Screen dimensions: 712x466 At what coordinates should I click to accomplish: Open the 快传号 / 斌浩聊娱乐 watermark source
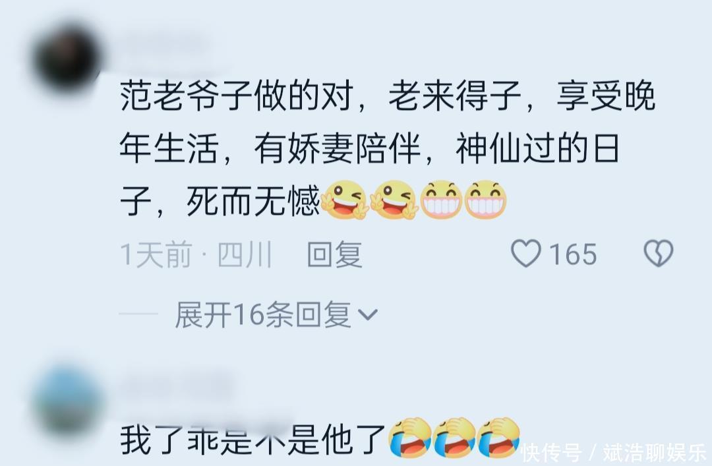point(614,452)
